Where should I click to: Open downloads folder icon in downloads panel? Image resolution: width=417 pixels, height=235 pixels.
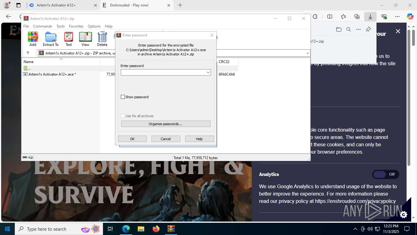click(339, 29)
